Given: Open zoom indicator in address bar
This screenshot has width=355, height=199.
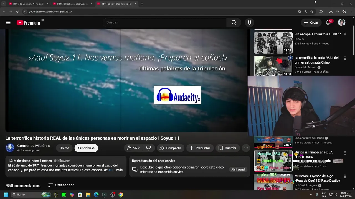Looking at the screenshot, I should pos(306,12).
